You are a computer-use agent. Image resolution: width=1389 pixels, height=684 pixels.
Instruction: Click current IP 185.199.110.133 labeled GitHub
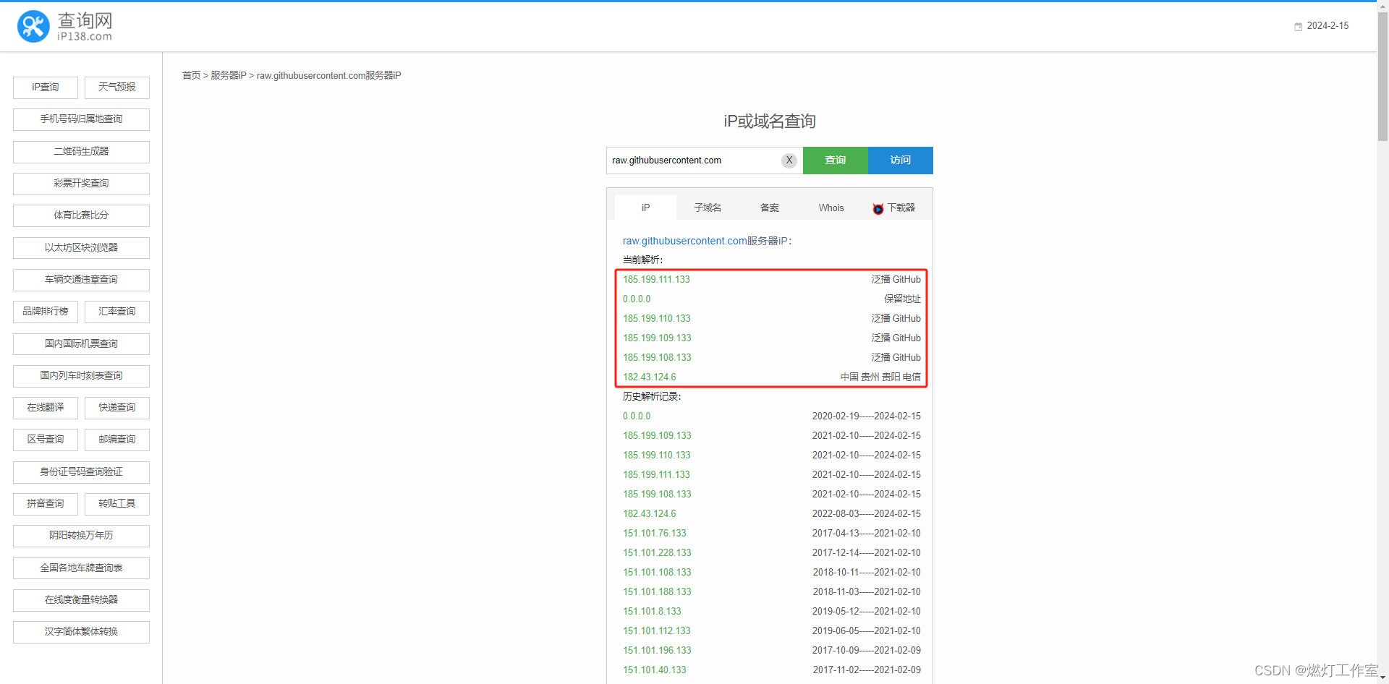point(657,318)
